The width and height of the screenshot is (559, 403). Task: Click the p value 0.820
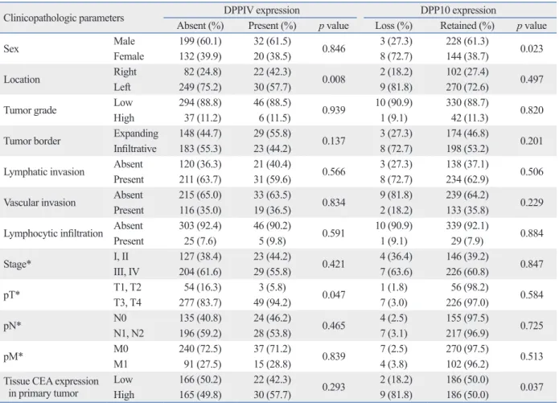click(532, 110)
